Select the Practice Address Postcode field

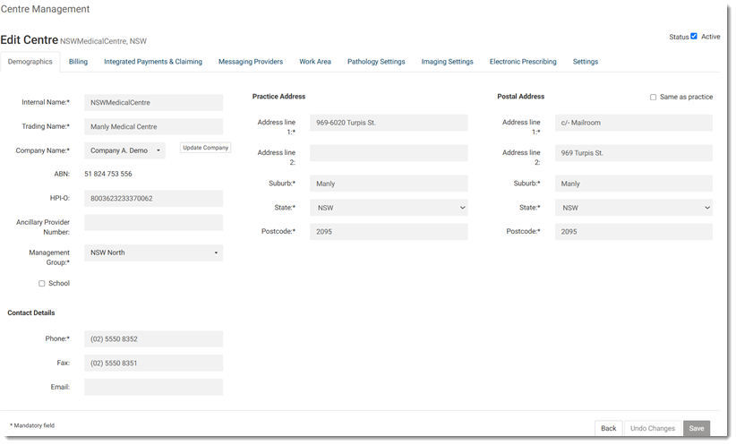(388, 231)
